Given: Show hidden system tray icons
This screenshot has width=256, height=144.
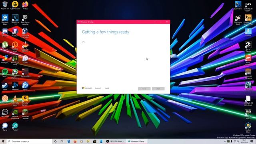Looking at the screenshot, I should pos(225,141).
